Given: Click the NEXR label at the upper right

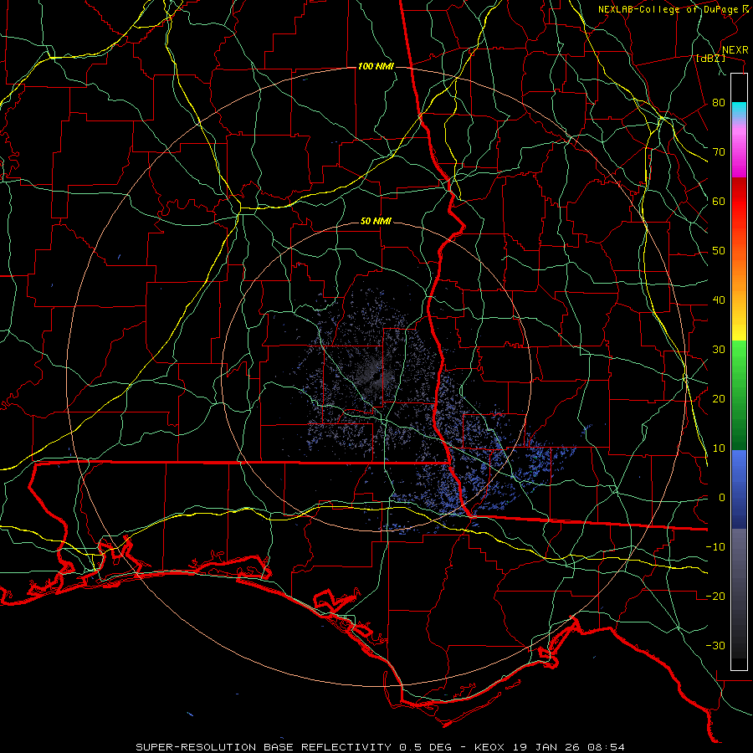Looking at the screenshot, I should [735, 50].
